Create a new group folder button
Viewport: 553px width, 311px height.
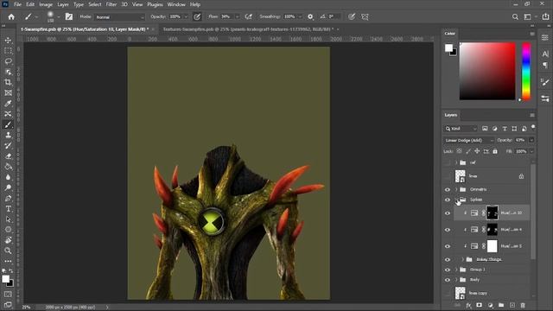coord(501,305)
